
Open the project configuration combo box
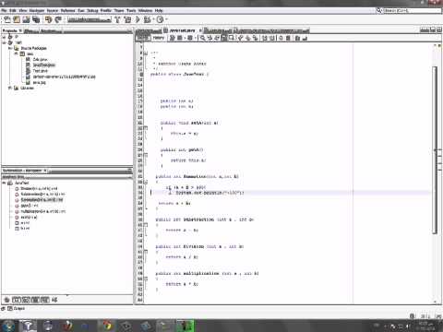point(90,19)
